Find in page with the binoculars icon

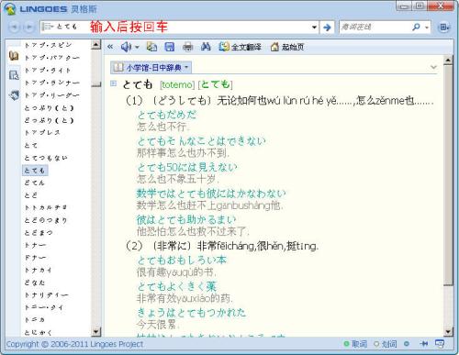click(206, 47)
